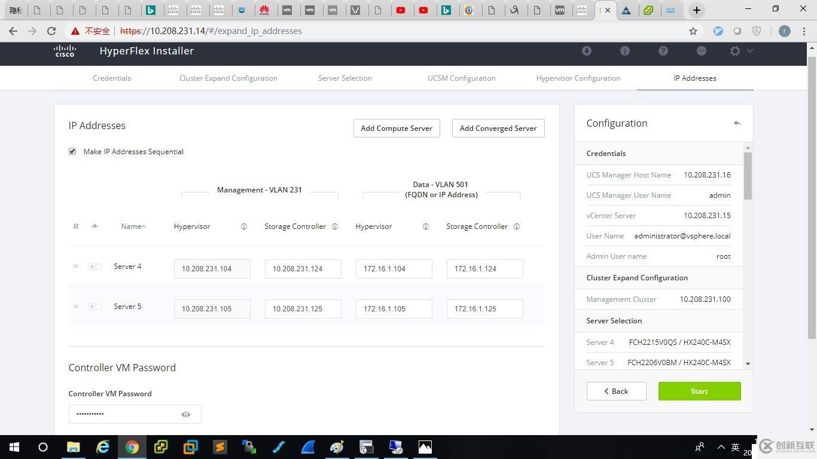817x459 pixels.
Task: Click the Management Cluster value 10.208.231.100
Action: coord(705,299)
